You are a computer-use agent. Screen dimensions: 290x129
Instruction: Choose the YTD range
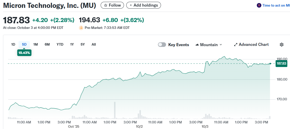tap(60, 44)
